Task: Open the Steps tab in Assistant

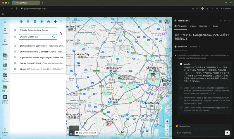Action: 215,26
